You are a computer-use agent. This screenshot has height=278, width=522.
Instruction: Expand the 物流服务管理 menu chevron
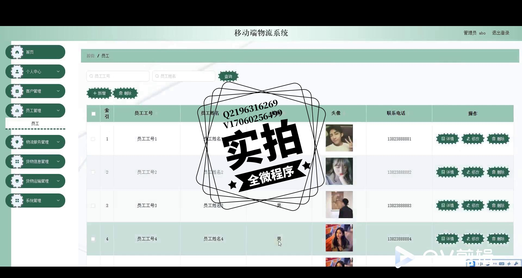coord(58,142)
